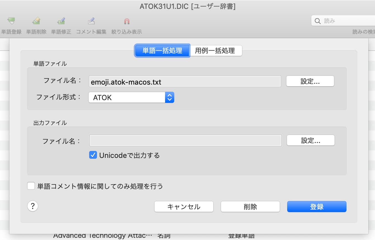Enable 単語コメント情報に関してのみ処理を行う checkbox
This screenshot has height=240, width=375.
pos(31,186)
